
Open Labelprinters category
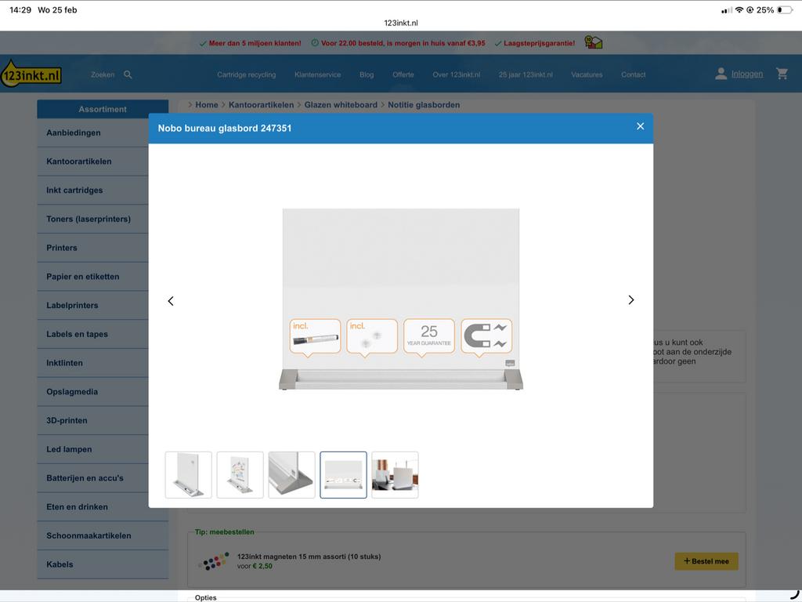(93, 306)
